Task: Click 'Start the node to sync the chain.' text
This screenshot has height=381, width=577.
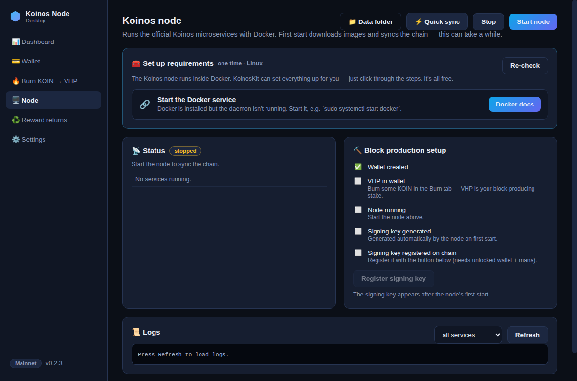Action: [175, 164]
